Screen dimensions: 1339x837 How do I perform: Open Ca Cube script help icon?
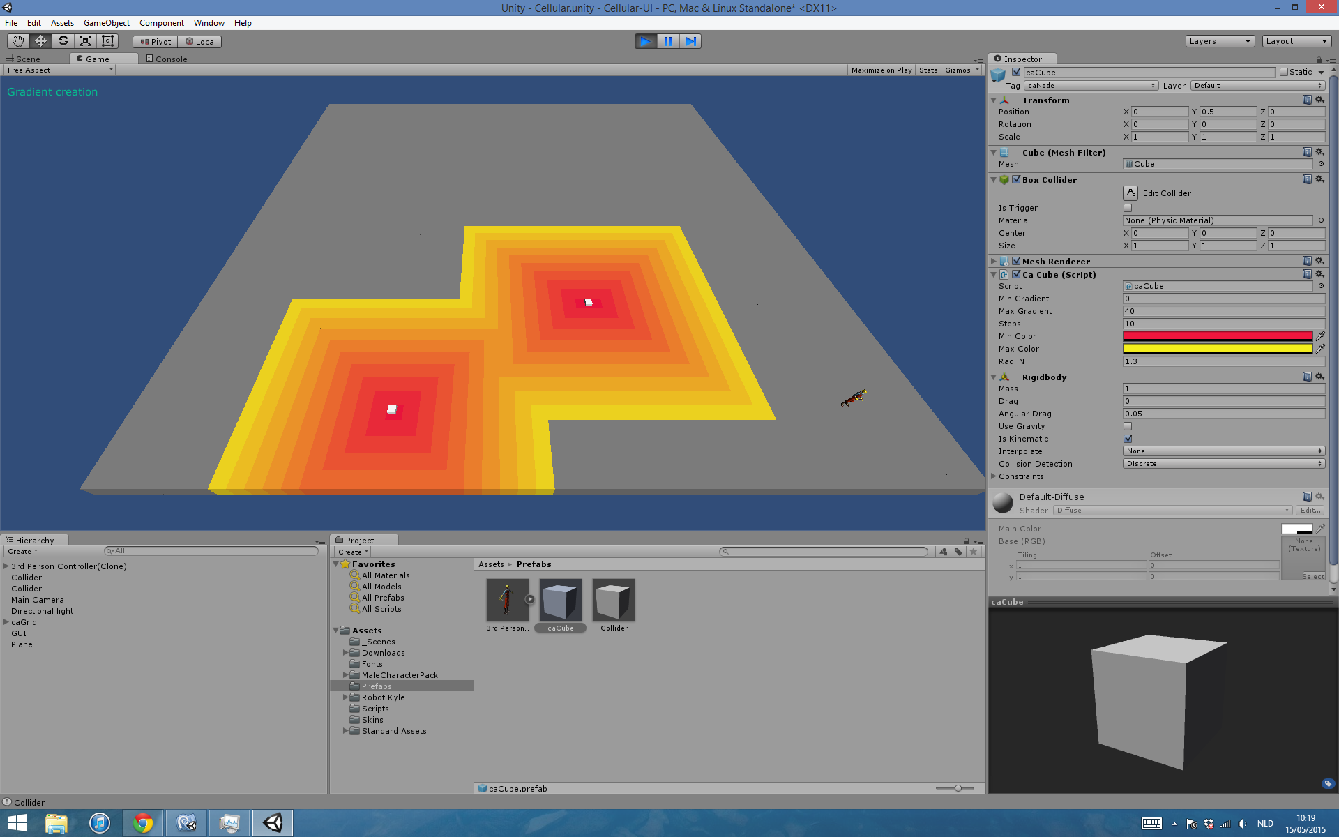tap(1307, 274)
